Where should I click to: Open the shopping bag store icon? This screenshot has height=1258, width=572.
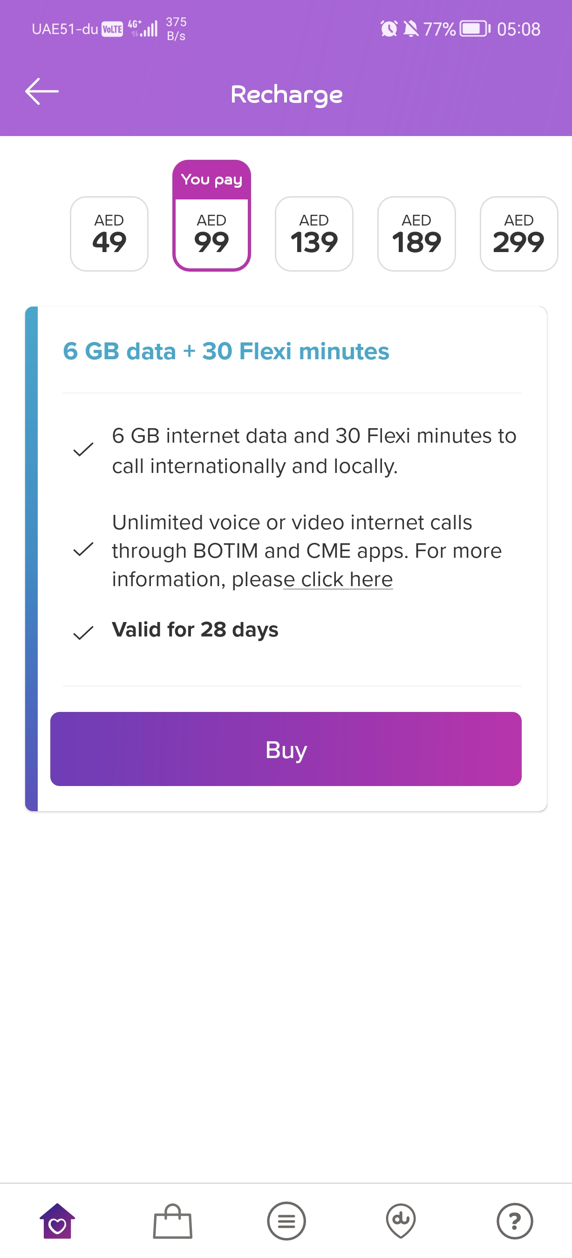tap(172, 1221)
